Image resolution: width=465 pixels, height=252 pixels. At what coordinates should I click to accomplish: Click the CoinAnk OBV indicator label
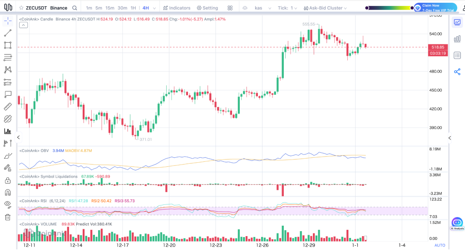click(34, 151)
